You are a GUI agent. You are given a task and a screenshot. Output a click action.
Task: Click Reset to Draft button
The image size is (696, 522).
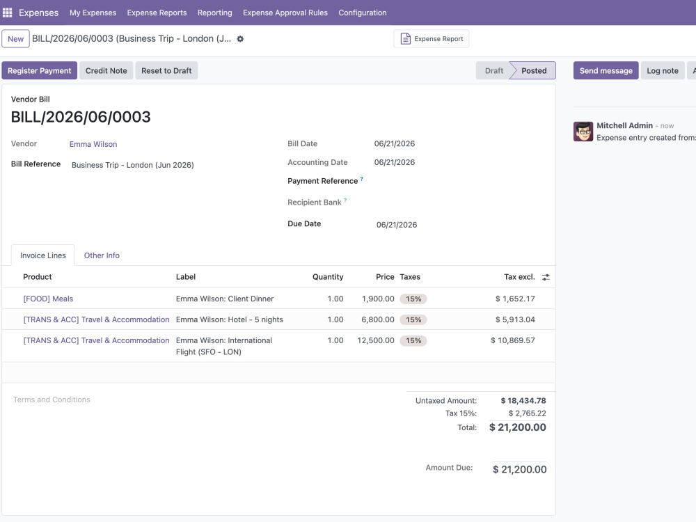point(166,70)
